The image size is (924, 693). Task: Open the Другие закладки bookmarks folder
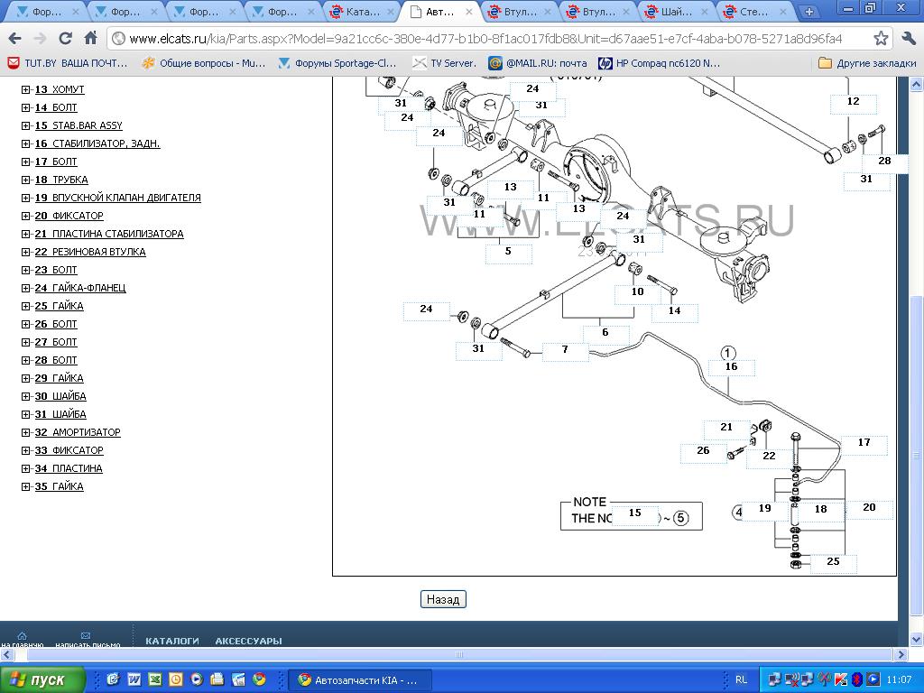pos(866,63)
